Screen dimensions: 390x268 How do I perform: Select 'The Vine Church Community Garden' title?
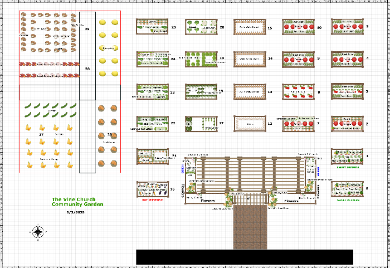77,202
